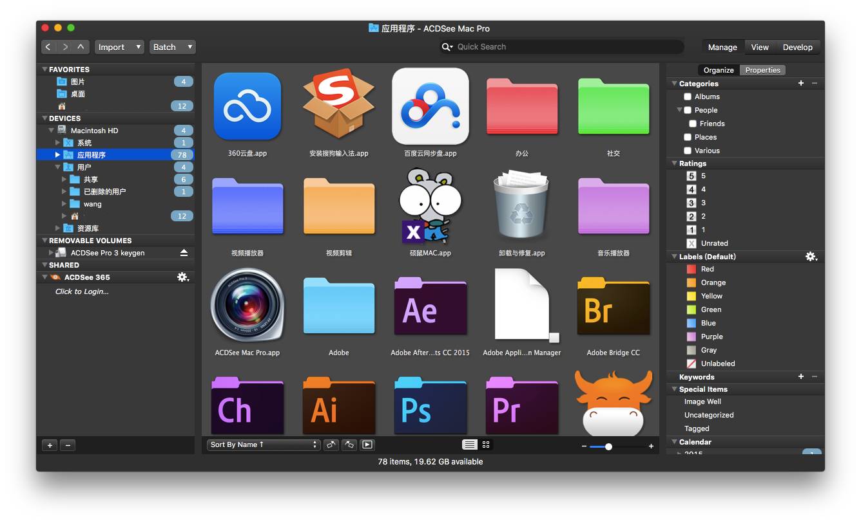Select the 百度云同步盘.app icon

[430, 106]
